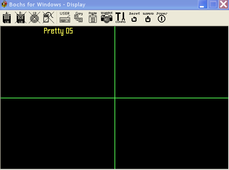
Task: Take a snapshot with camera icon
Action: click(107, 17)
